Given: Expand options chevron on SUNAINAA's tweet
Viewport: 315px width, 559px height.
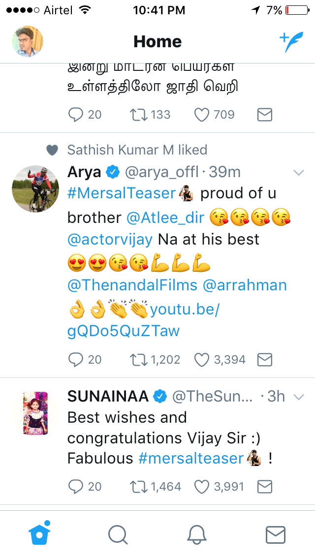Looking at the screenshot, I should click(x=298, y=397).
